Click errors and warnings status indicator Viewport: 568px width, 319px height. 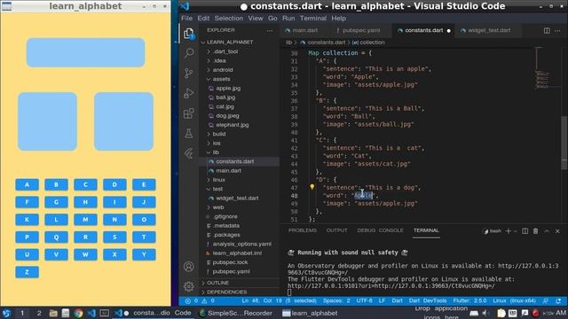tap(200, 301)
